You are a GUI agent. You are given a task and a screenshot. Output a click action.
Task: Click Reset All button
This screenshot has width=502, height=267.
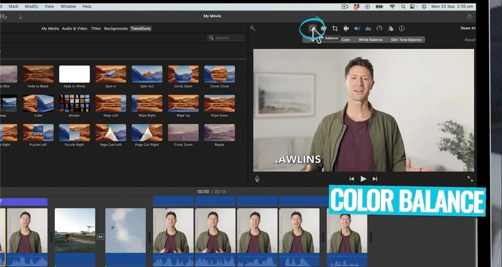point(468,28)
